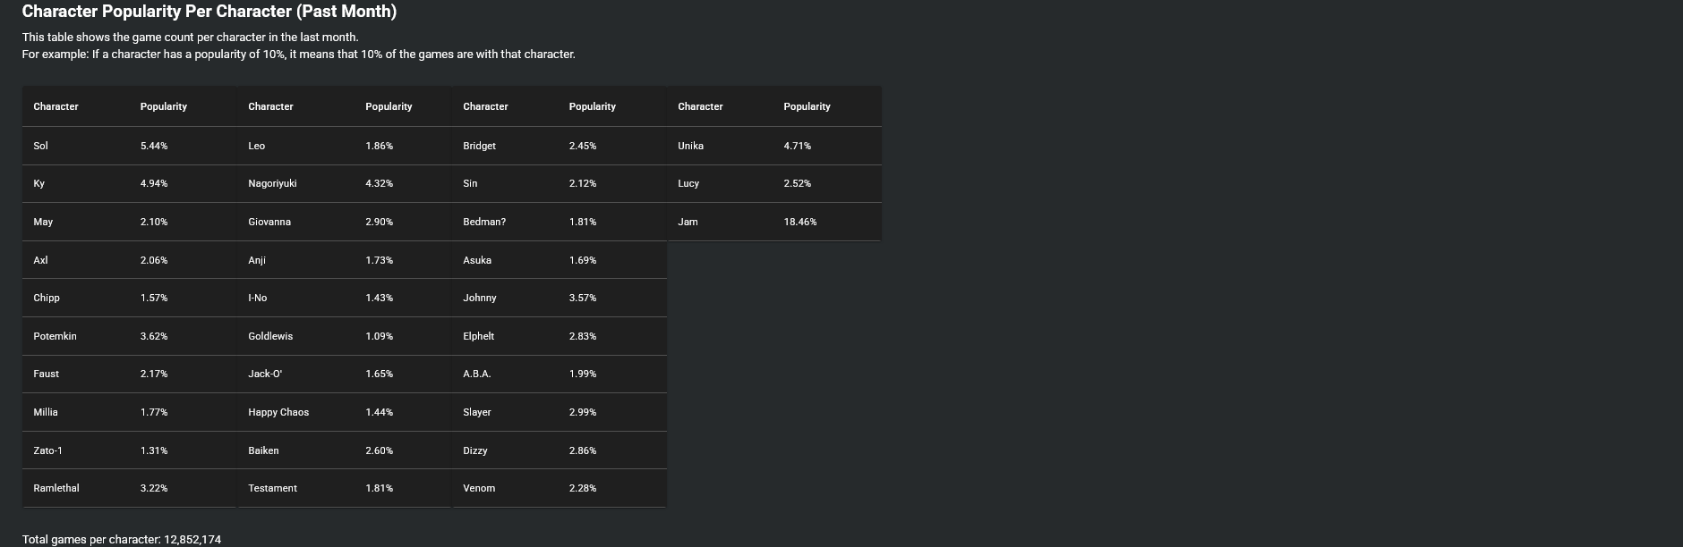Viewport: 1683px width, 547px height.
Task: Click the Bridget character cell
Action: coord(479,146)
